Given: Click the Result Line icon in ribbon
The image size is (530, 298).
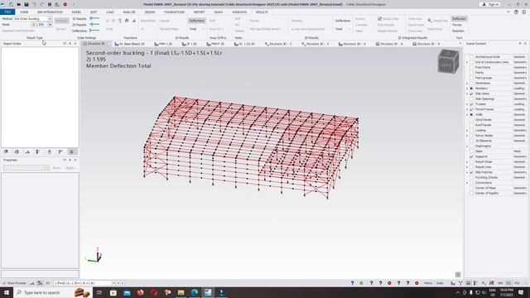Looking at the screenshot, I should pos(430,21).
